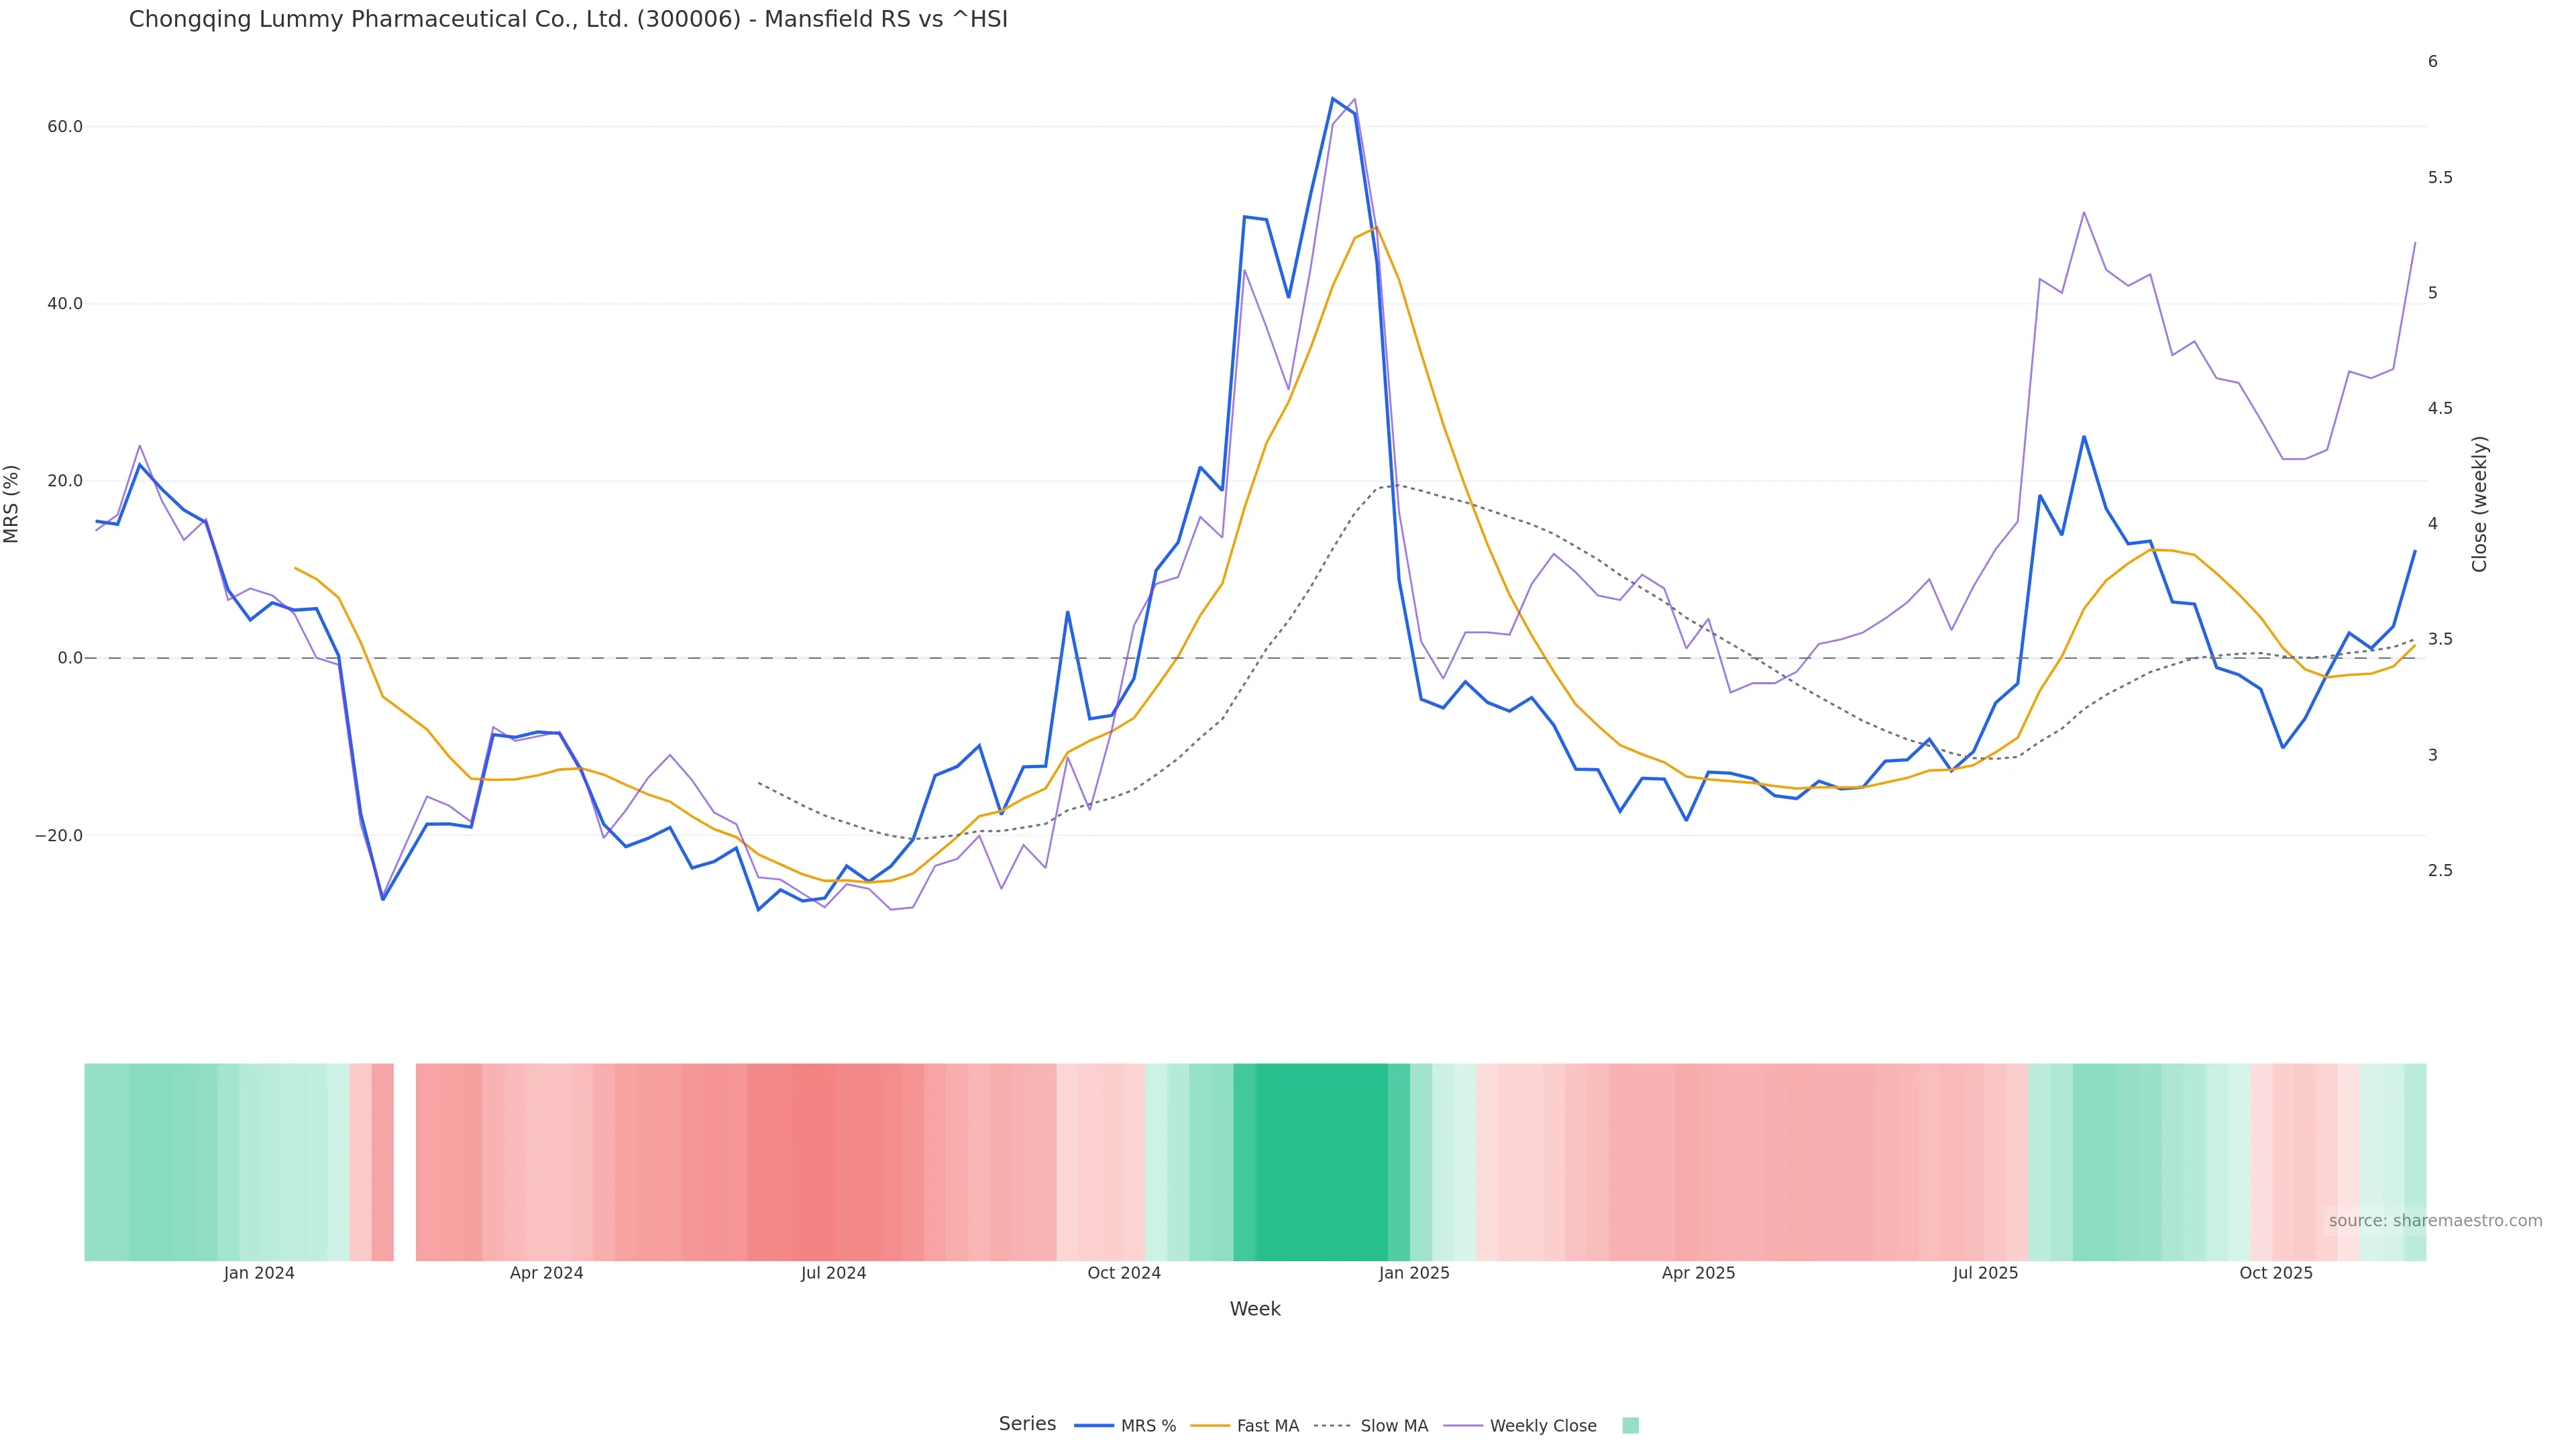
Task: Click the Oct 2024 x-axis label
Action: pyautogui.click(x=1124, y=1273)
